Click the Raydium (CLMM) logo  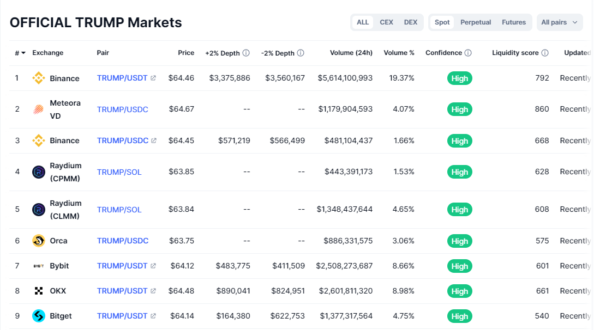point(38,210)
